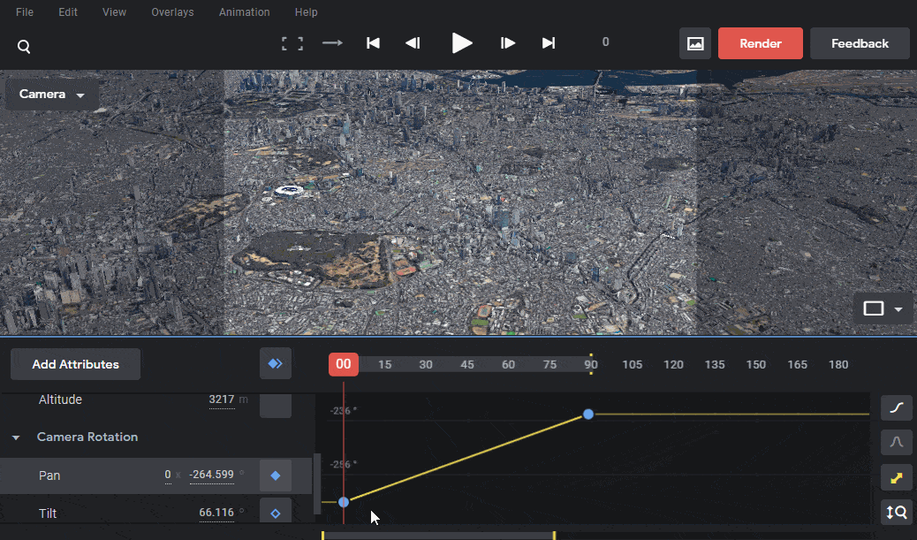917x540 pixels.
Task: Click the vertical zoom-to-fit icon
Action: pos(896,513)
